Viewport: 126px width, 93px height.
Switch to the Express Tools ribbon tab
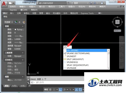coord(87,13)
